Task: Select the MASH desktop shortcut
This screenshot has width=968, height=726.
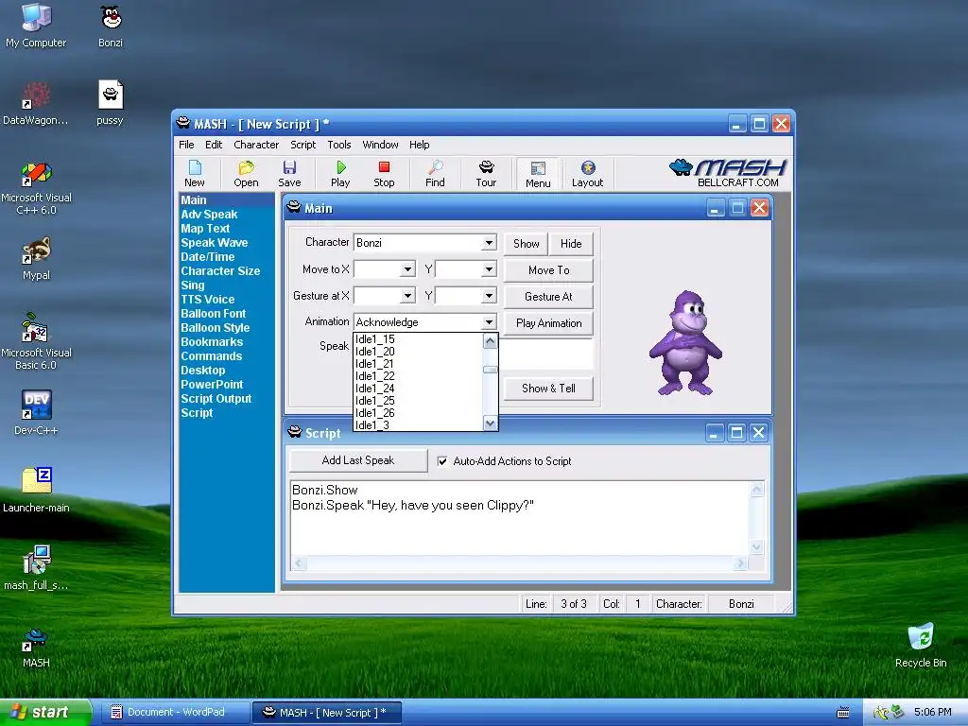Action: (36, 647)
